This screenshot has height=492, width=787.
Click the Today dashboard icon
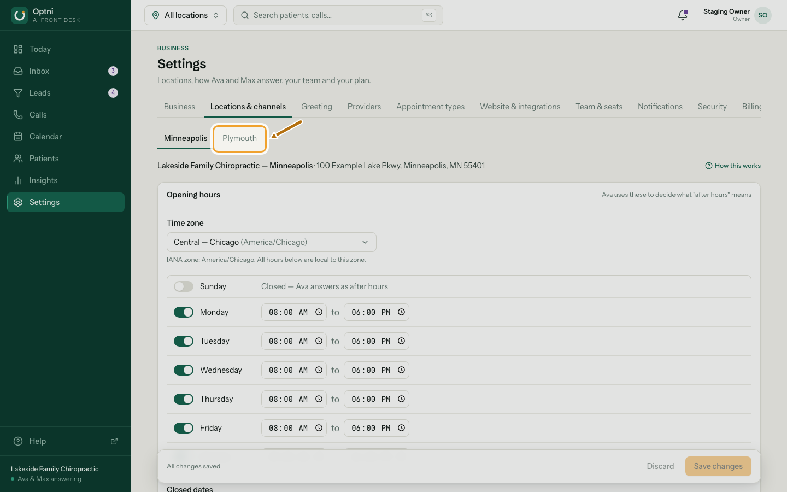coord(18,49)
